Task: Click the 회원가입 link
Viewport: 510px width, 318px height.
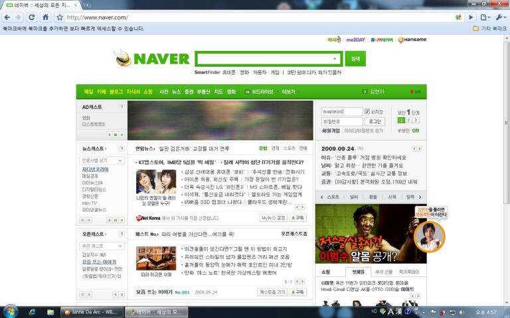Action: point(331,131)
